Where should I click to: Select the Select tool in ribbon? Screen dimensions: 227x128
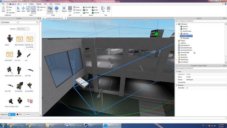[18, 9]
